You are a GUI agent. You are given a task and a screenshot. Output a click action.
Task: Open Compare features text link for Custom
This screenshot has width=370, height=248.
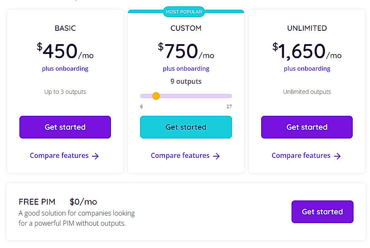point(180,156)
